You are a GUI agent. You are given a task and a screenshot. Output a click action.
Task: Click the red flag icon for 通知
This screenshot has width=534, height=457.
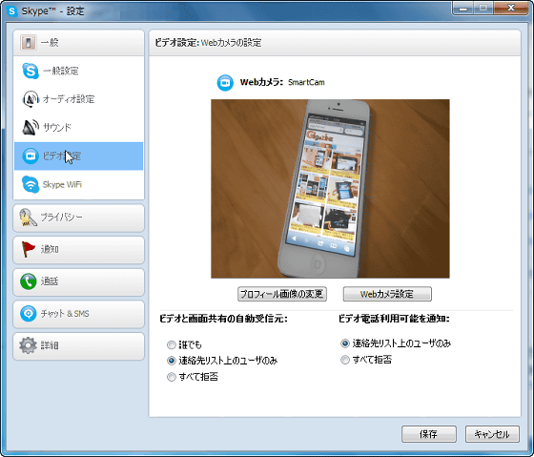click(28, 249)
